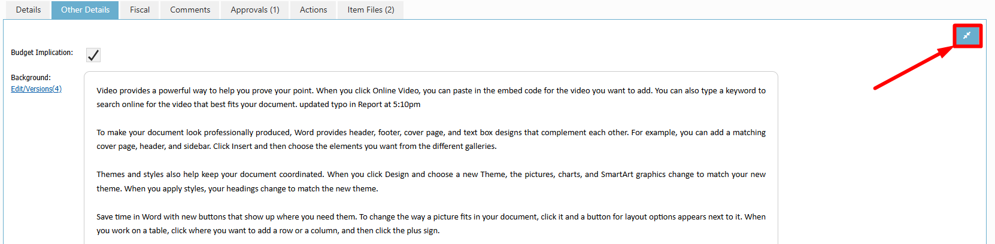Click the paragraph starting 'To make your document'

tap(431, 139)
